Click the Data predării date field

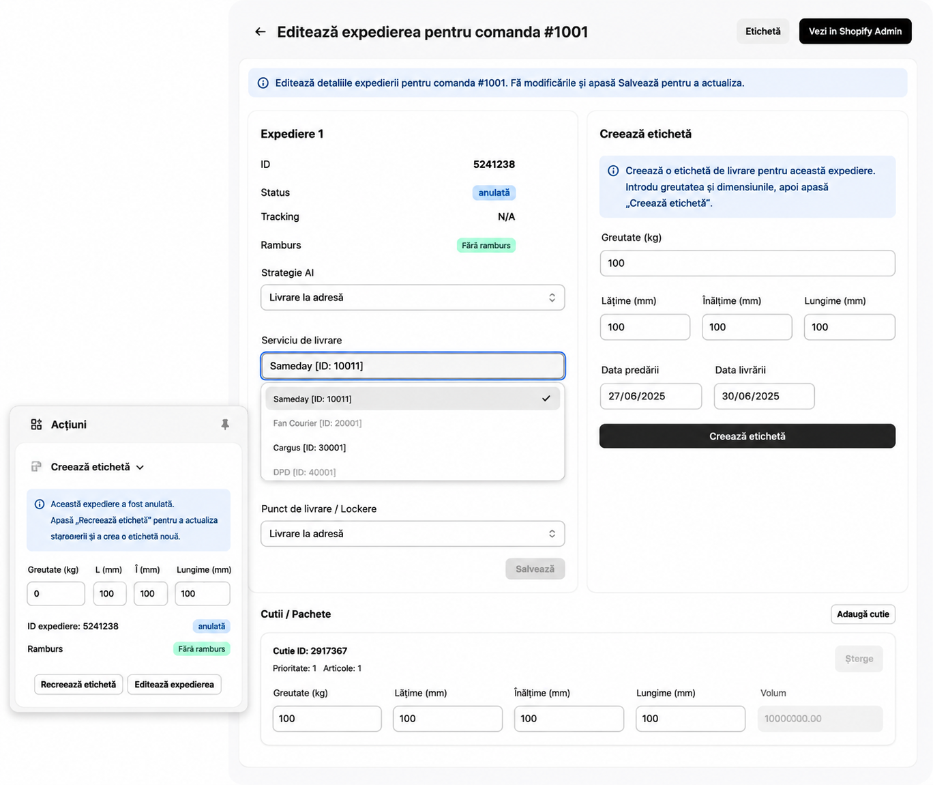point(651,397)
